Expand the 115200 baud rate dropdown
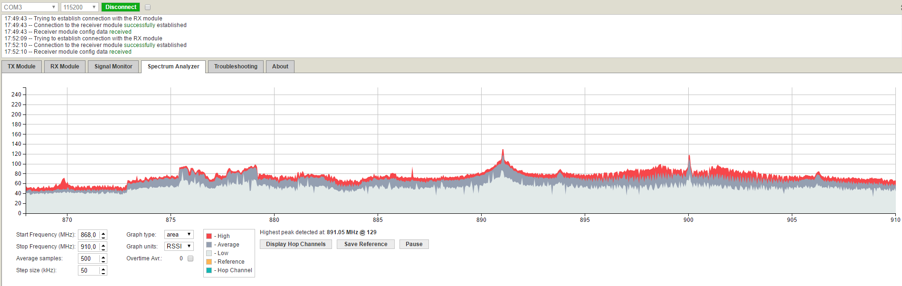This screenshot has width=902, height=286. pos(79,7)
